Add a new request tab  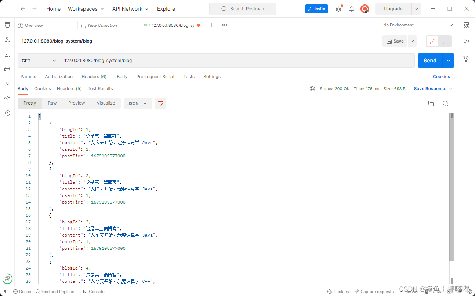[211, 25]
